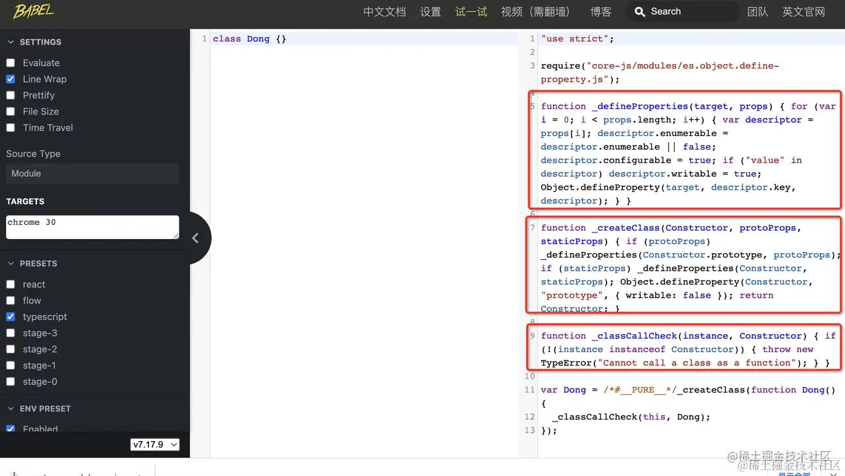The width and height of the screenshot is (845, 476).
Task: Open the 中文文档 nav item
Action: [384, 12]
